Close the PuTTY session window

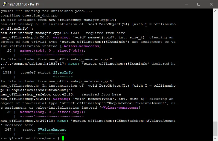click(x=211, y=4)
